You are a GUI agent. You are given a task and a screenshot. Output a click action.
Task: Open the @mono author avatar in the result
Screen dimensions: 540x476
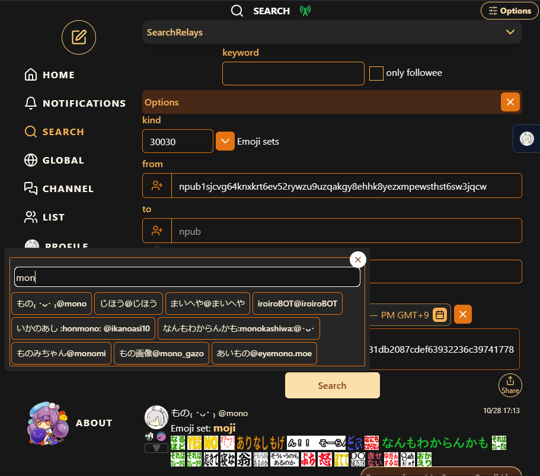(156, 417)
